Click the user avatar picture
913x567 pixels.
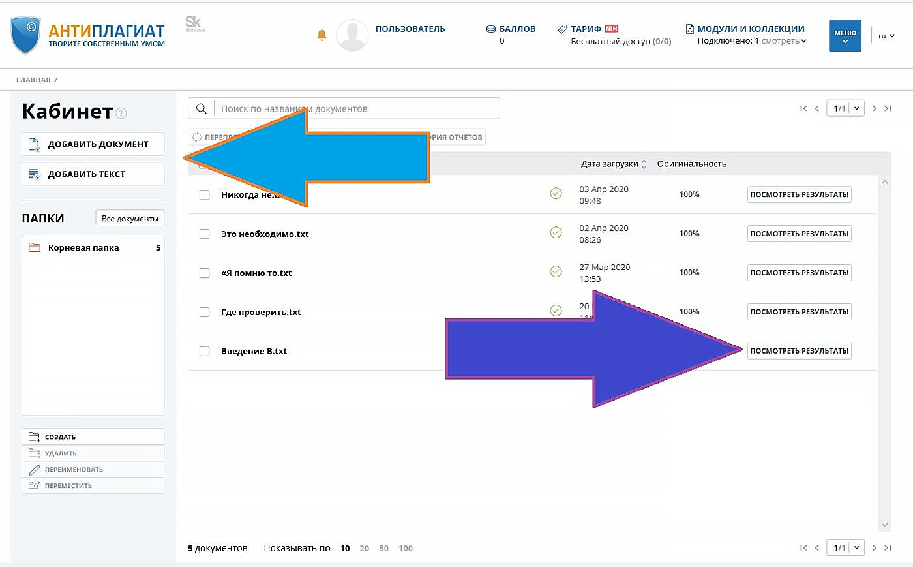[x=352, y=35]
